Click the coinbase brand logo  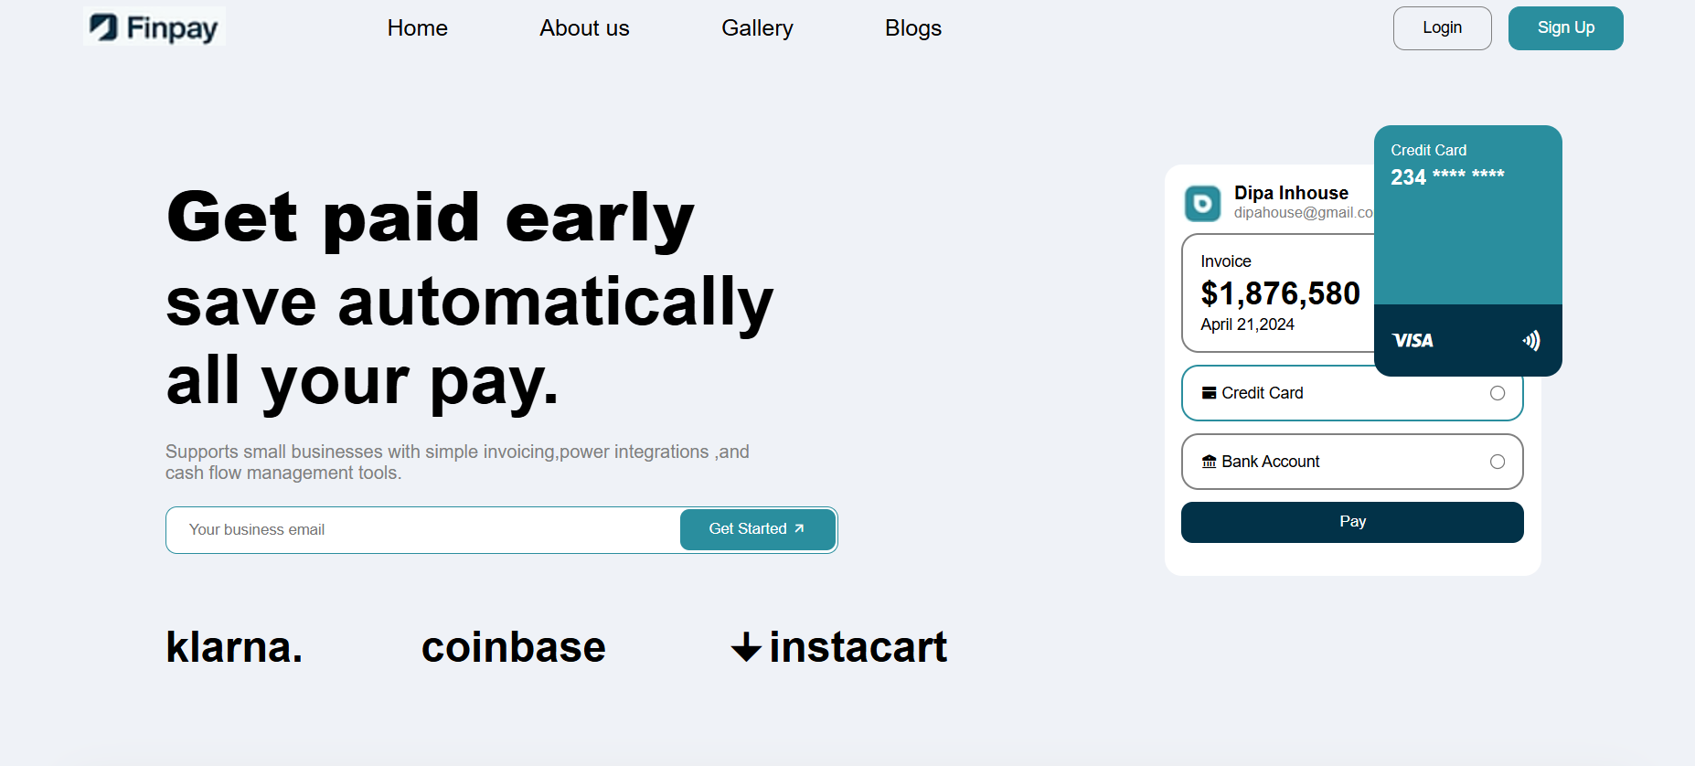(513, 647)
